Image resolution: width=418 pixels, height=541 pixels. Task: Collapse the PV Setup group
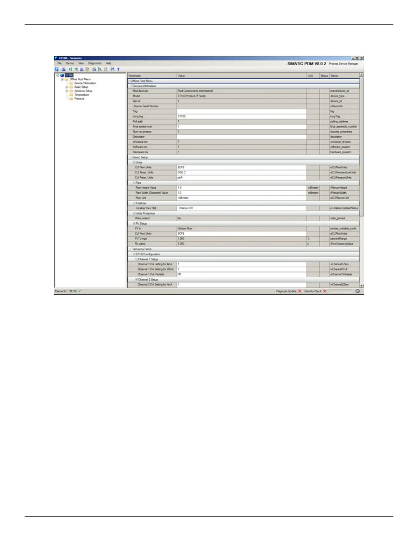point(134,224)
